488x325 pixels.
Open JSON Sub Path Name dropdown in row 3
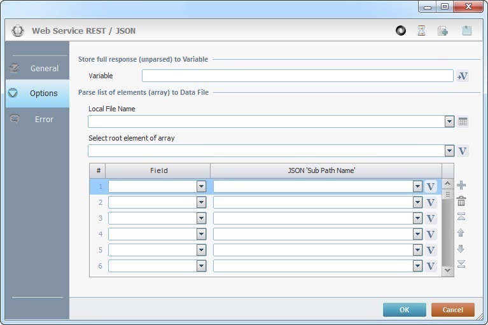(x=417, y=218)
